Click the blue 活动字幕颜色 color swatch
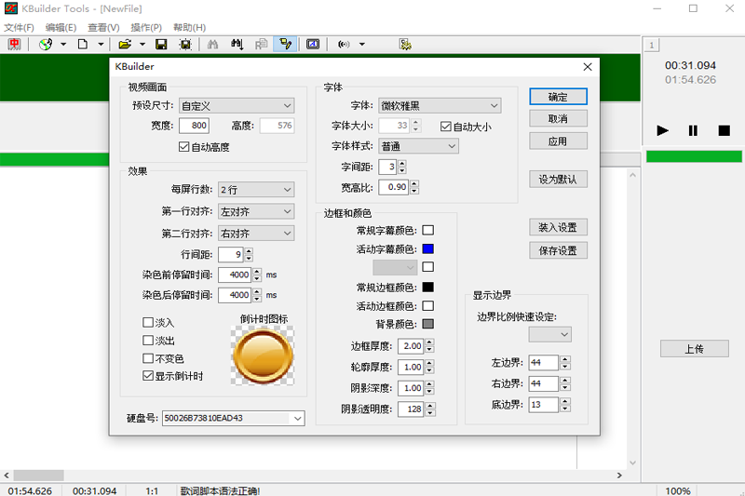Viewport: 745px width, 496px height. pos(428,249)
